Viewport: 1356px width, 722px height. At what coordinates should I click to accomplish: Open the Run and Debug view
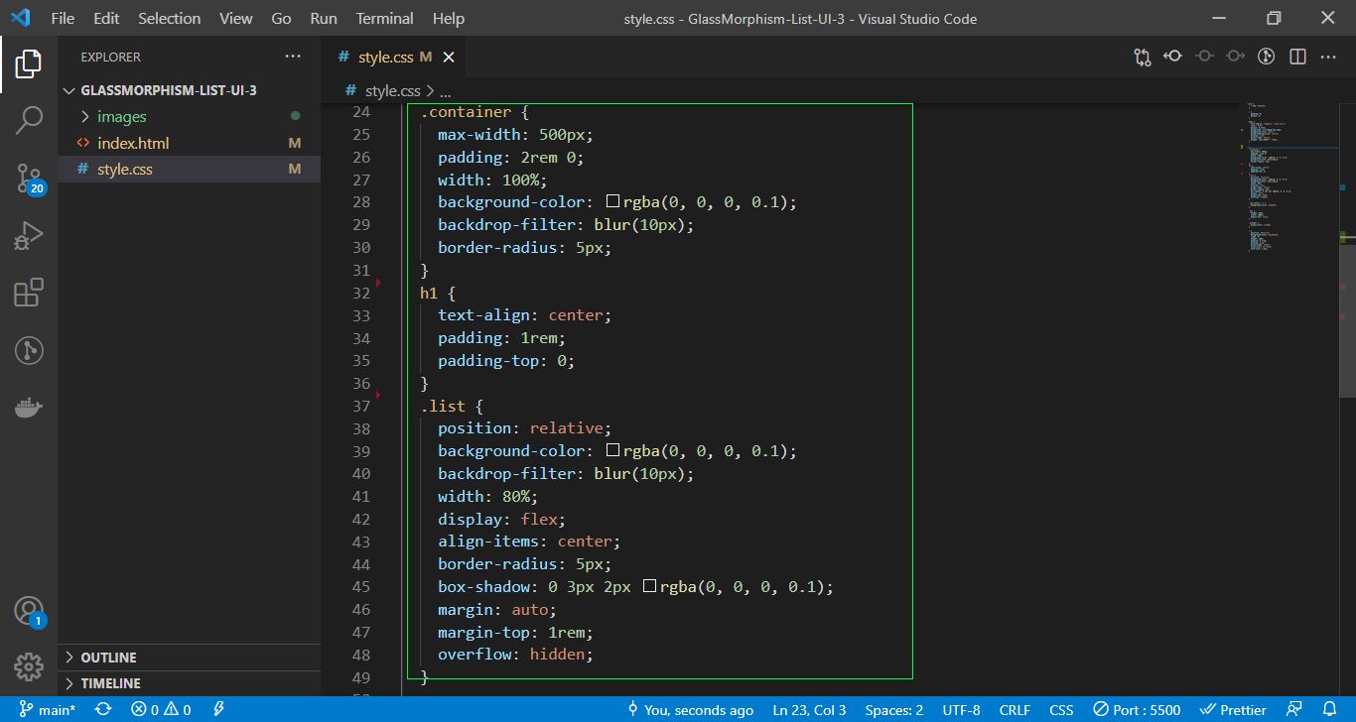click(x=29, y=235)
